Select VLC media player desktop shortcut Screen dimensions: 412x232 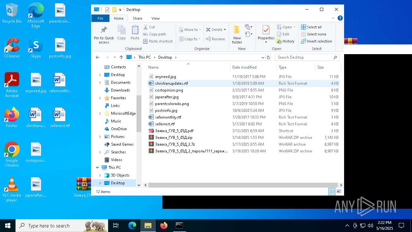coord(12,189)
